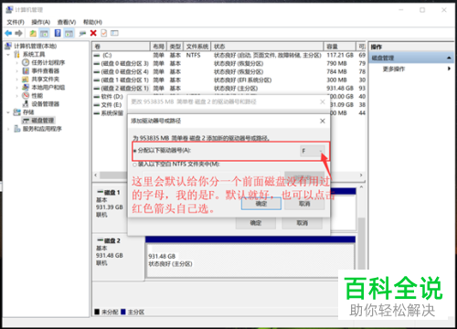This screenshot has width=457, height=329.
Task: Click the Forward arrow toolbar icon
Action: [x=19, y=33]
